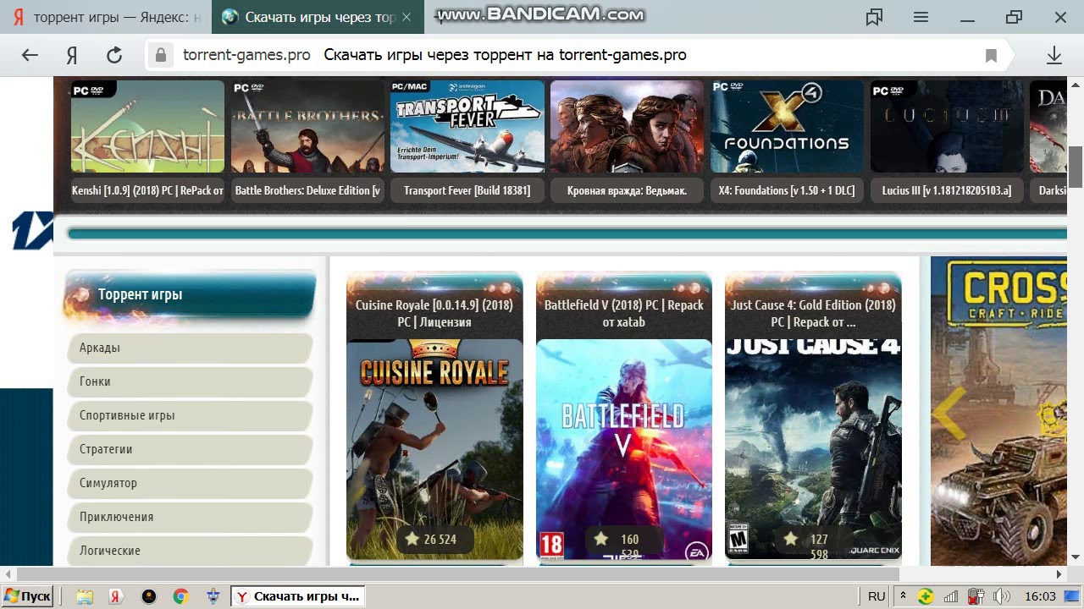This screenshot has width=1084, height=609.
Task: Open the Аркады category
Action: click(190, 348)
